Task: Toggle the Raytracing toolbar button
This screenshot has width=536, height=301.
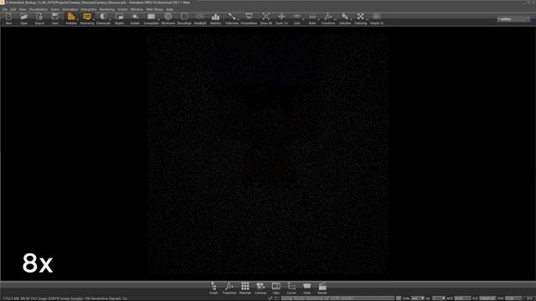Action: pos(87,18)
